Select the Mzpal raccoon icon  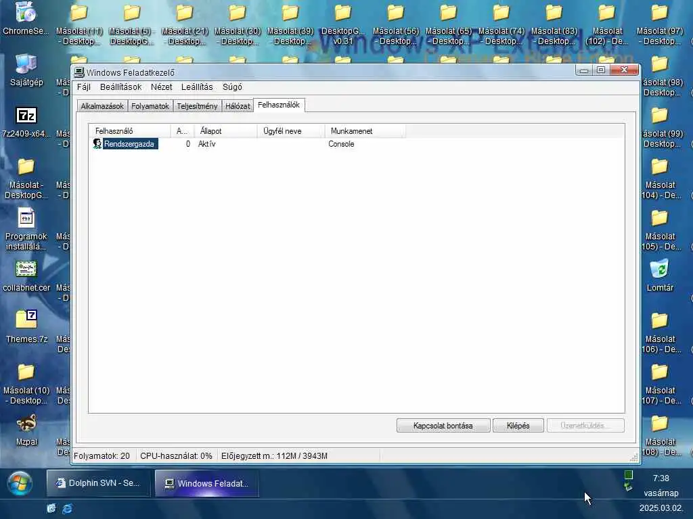pos(26,430)
